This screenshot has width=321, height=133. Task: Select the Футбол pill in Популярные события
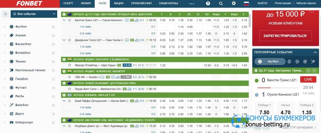click(270, 61)
